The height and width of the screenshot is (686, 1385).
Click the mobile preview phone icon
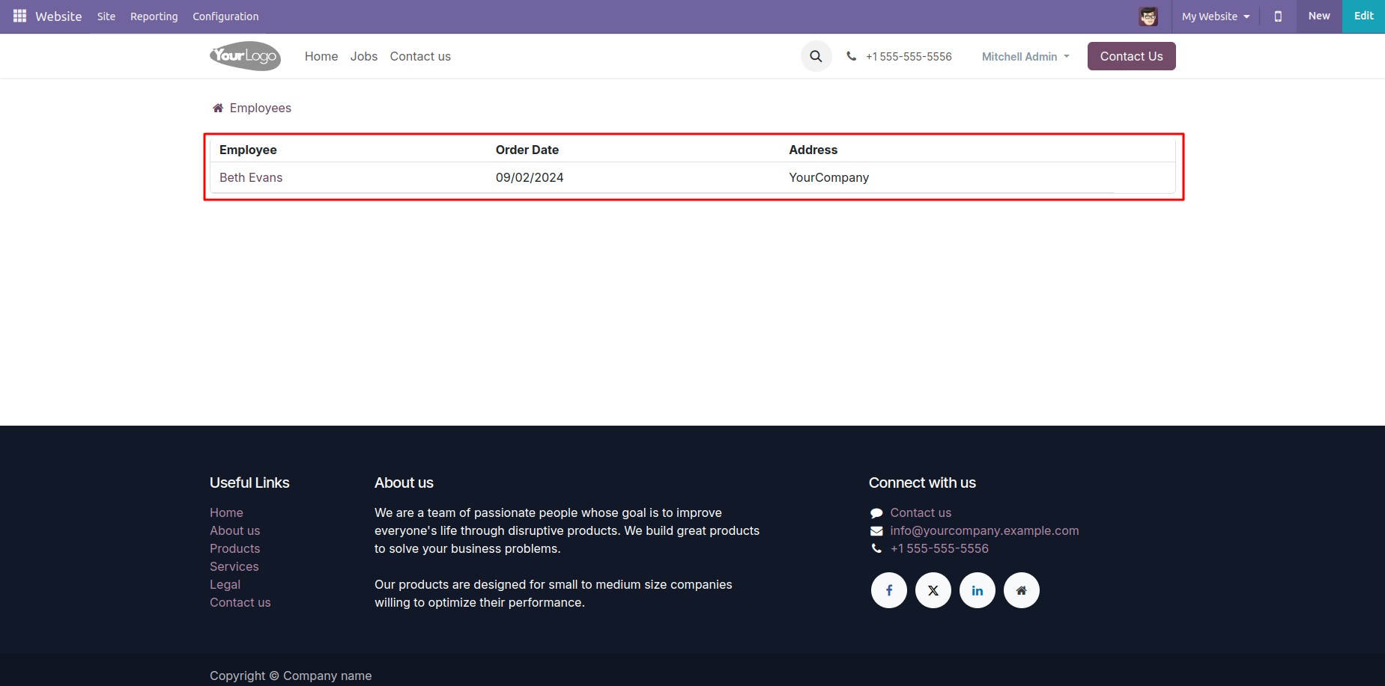pos(1278,16)
